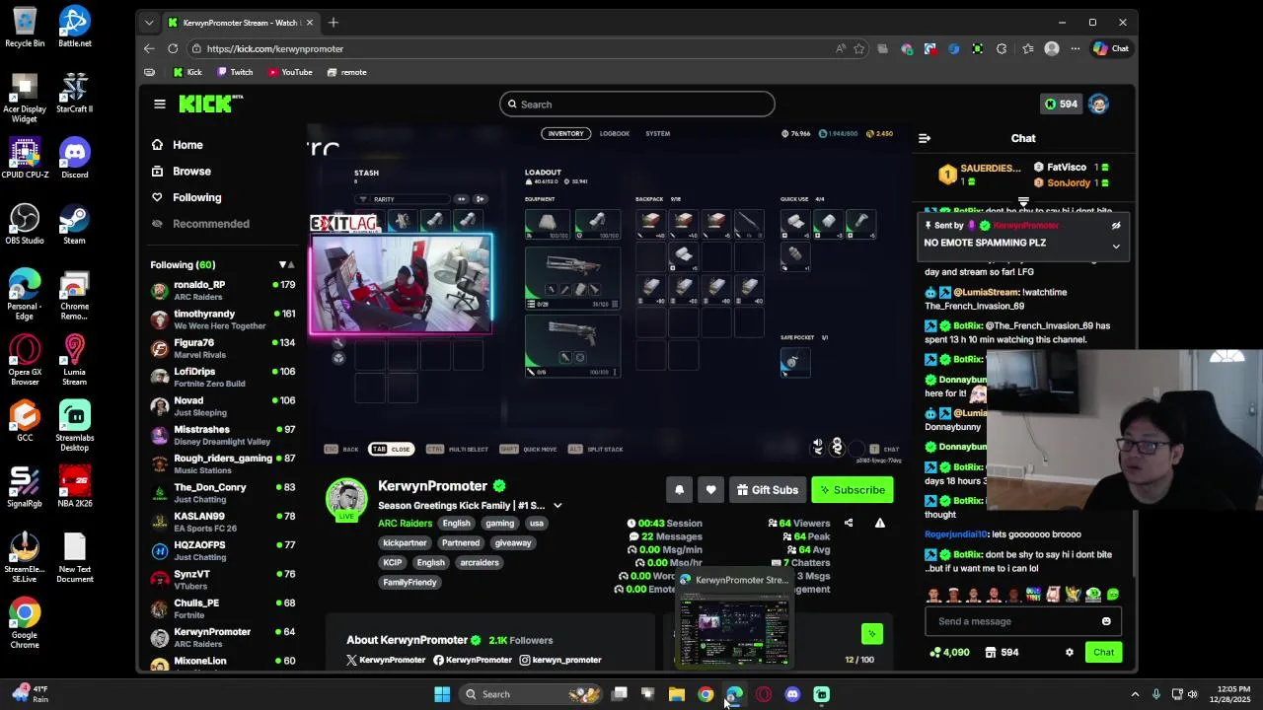Open CPUID CPU-Z desktop shortcut
1263x710 pixels.
25,159
